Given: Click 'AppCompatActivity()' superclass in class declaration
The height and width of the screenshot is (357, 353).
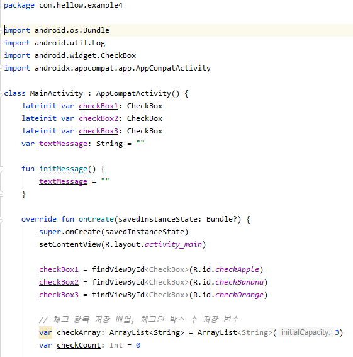Looking at the screenshot, I should pos(138,93).
